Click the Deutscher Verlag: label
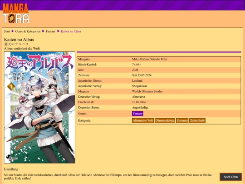 click(x=89, y=97)
